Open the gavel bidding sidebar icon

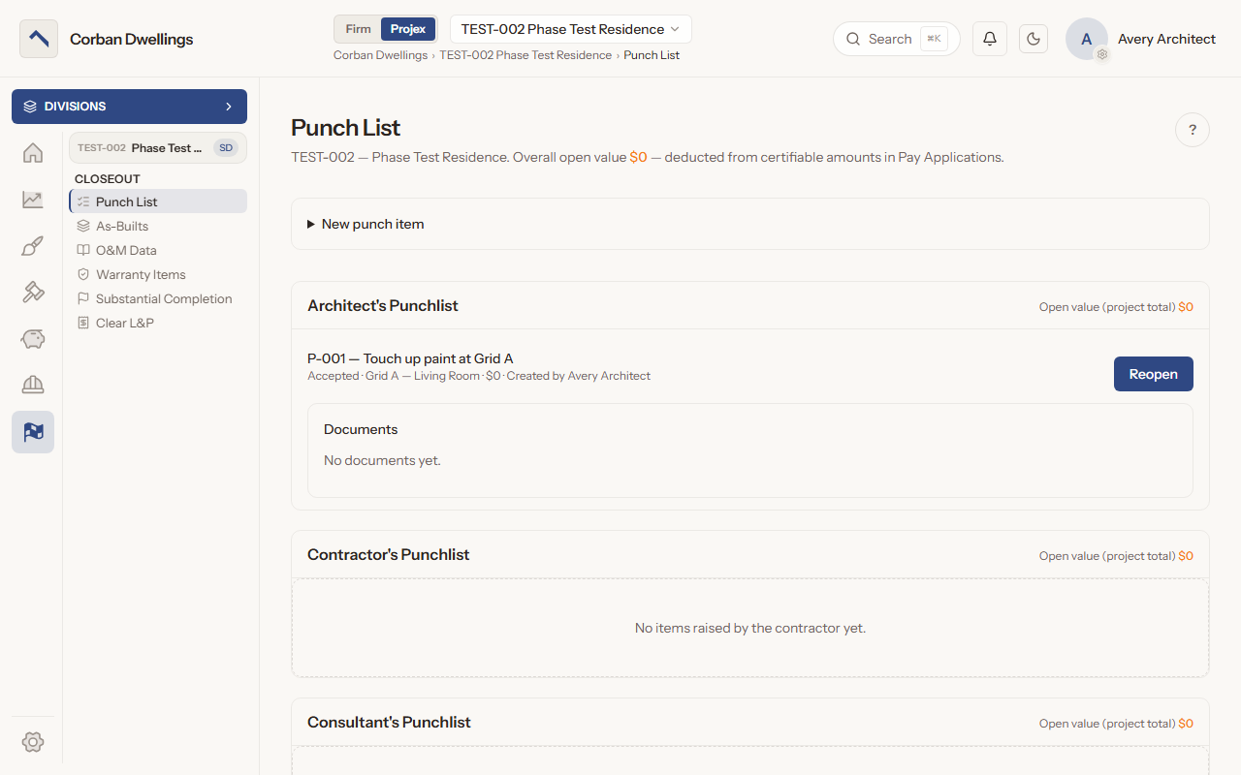[33, 293]
